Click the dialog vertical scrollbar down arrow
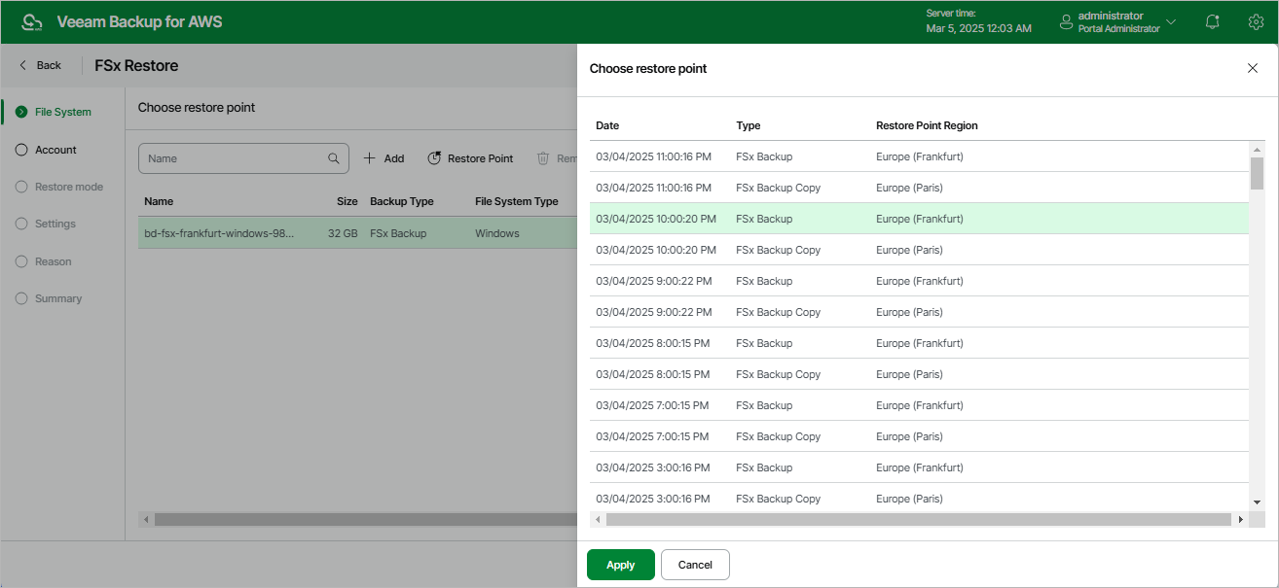The height and width of the screenshot is (588, 1279). click(x=1257, y=502)
